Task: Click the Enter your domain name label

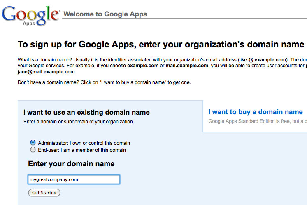Action: [x=71, y=164]
